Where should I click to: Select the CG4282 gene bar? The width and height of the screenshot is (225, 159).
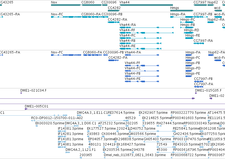pos(114,11)
